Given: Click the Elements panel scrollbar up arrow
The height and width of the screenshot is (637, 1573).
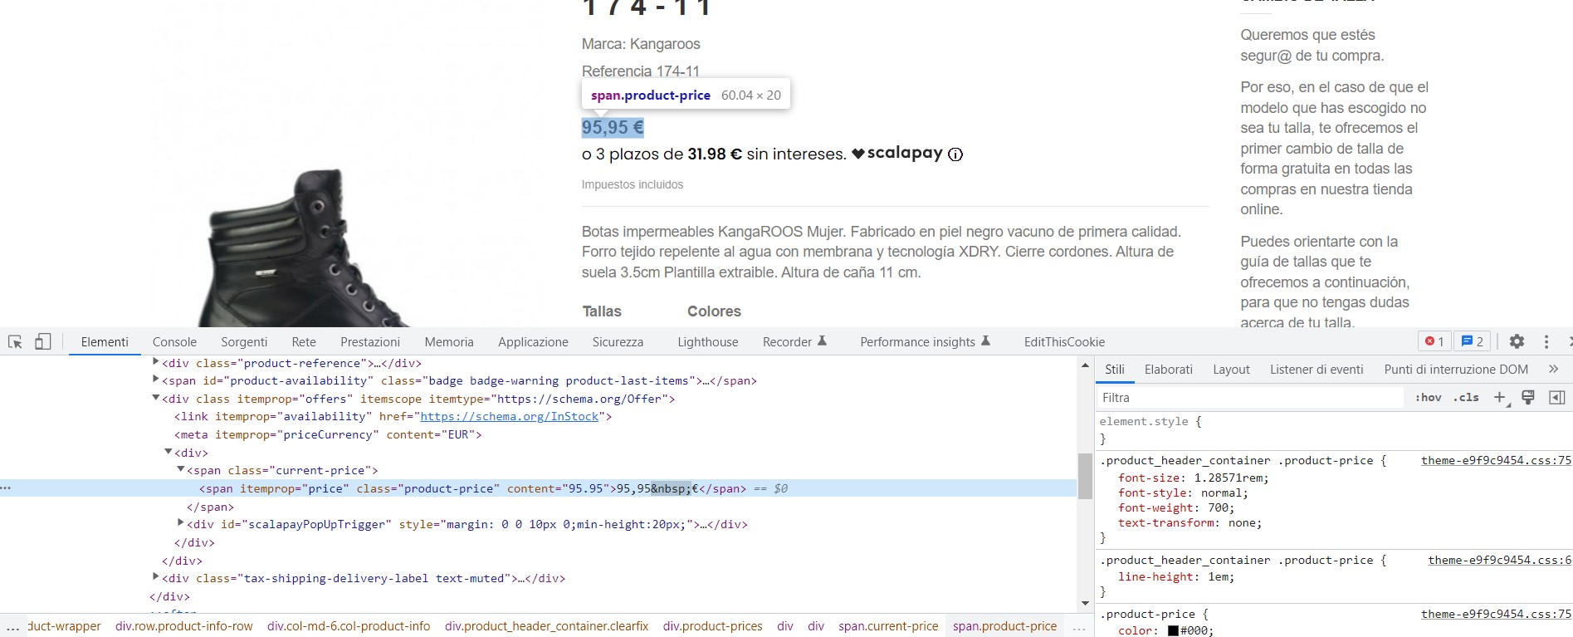Looking at the screenshot, I should [1084, 365].
